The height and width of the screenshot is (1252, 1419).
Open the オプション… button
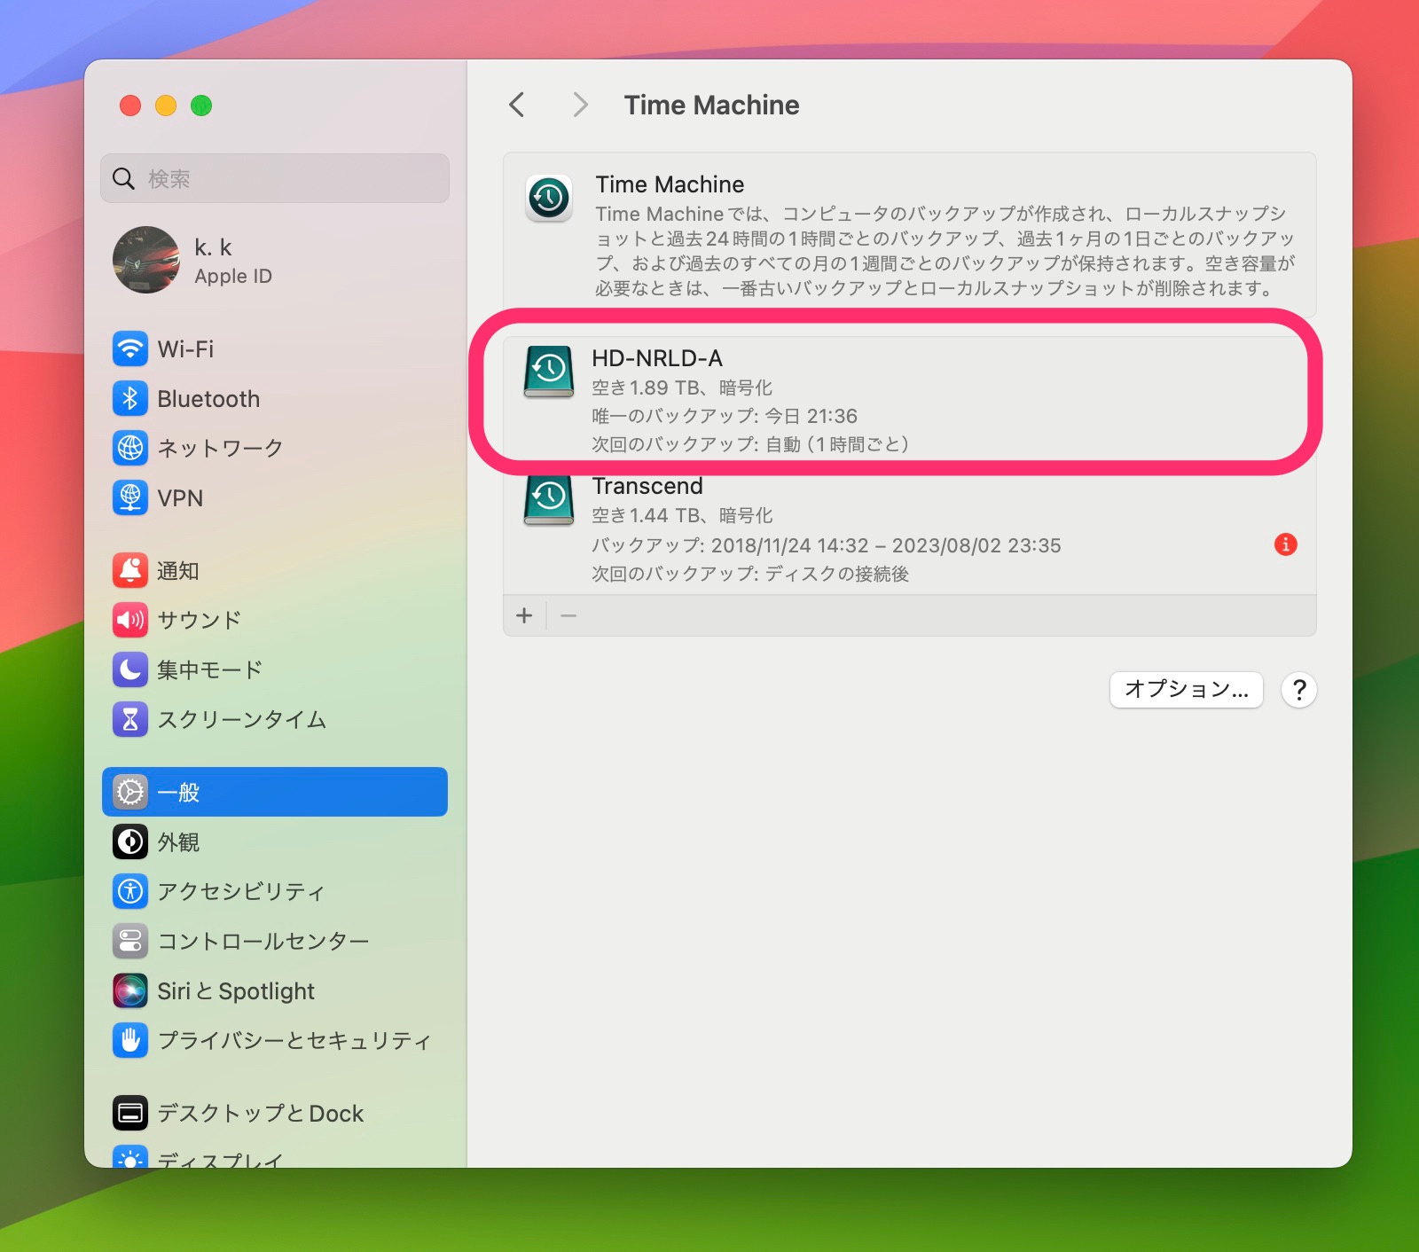(1186, 689)
